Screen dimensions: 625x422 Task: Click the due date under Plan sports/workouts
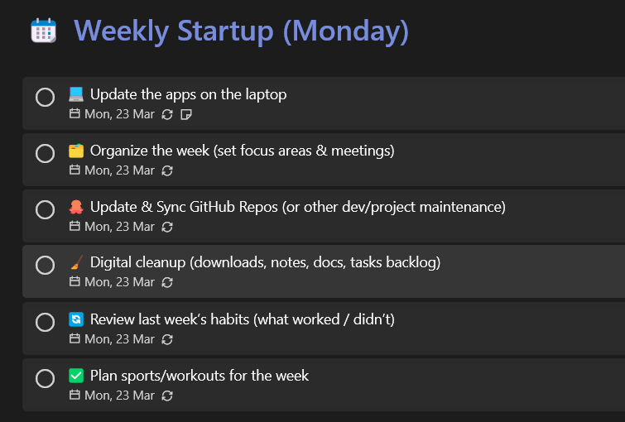[112, 396]
